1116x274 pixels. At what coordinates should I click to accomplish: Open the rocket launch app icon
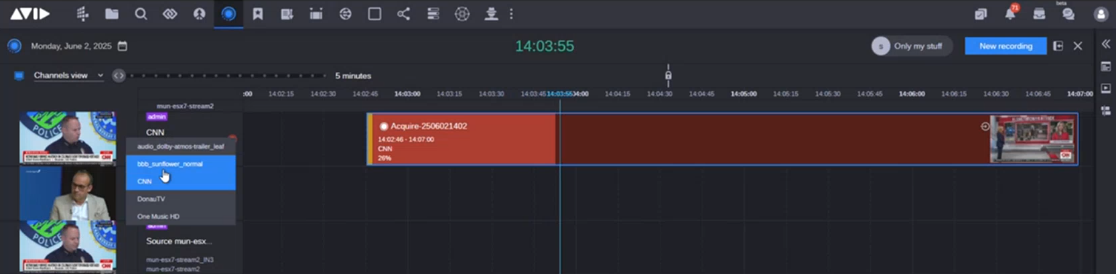click(x=200, y=13)
